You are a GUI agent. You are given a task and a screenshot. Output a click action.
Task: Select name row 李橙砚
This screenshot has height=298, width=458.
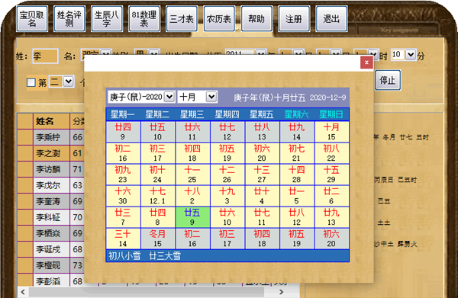pos(51,265)
